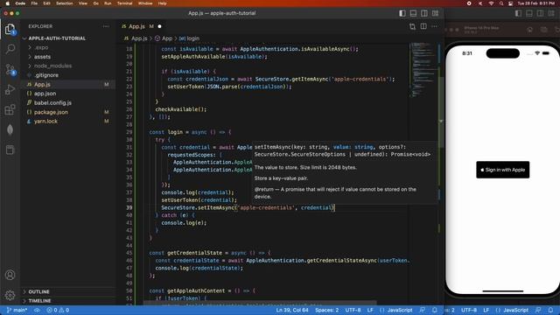Open the .gitignore file
The image size is (560, 315).
46,75
